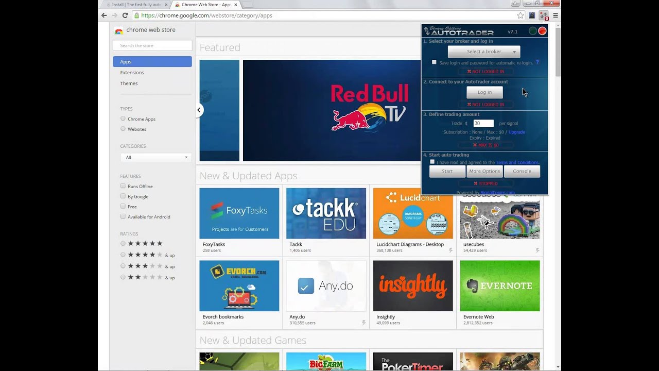Open the dark picture extension icon
This screenshot has width=659, height=371.
pyautogui.click(x=532, y=15)
